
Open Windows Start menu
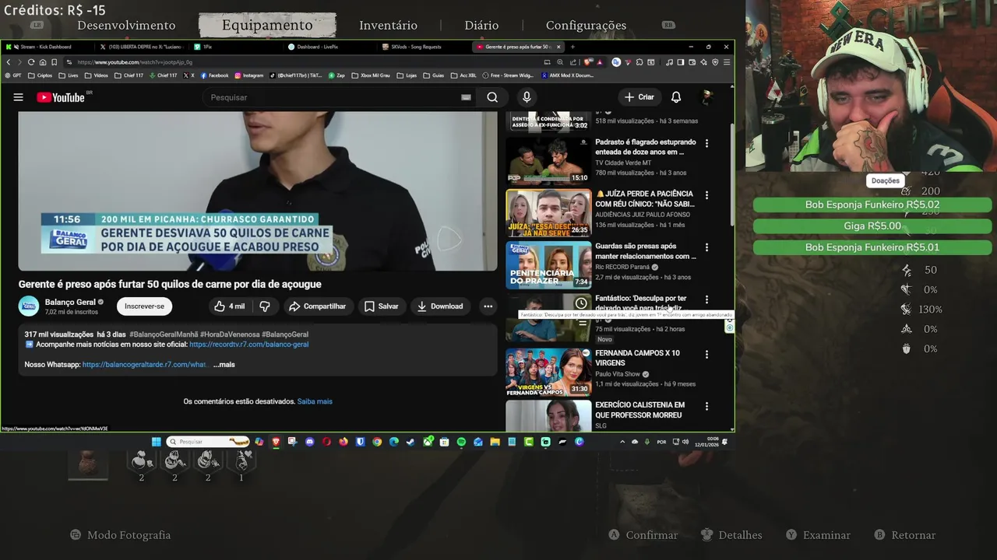tap(157, 442)
